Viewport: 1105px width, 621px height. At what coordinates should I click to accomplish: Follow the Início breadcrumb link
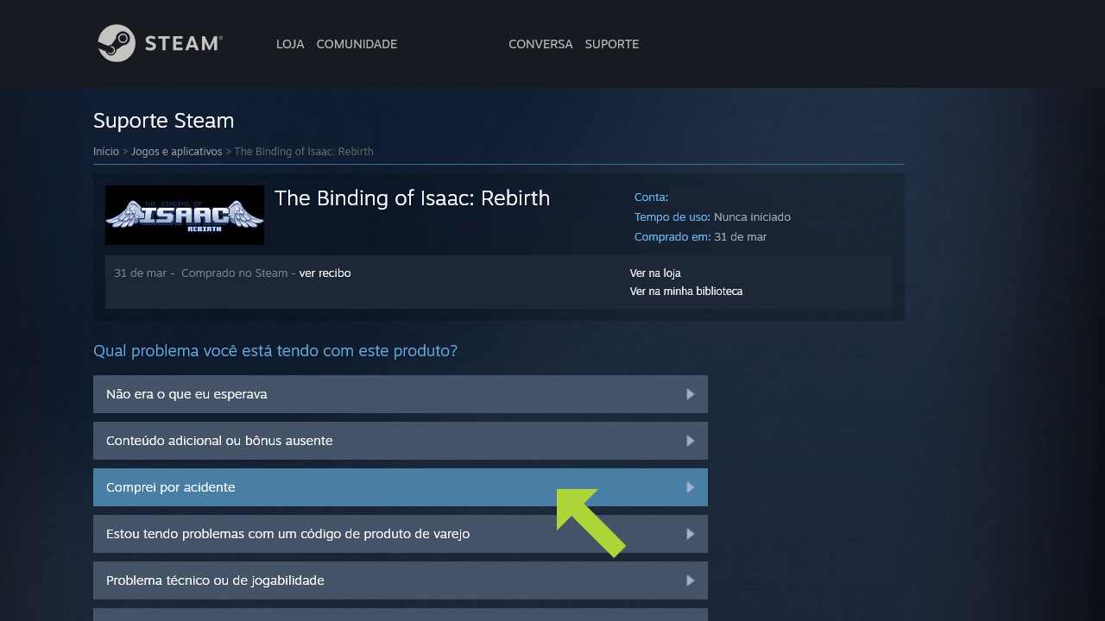(x=106, y=151)
